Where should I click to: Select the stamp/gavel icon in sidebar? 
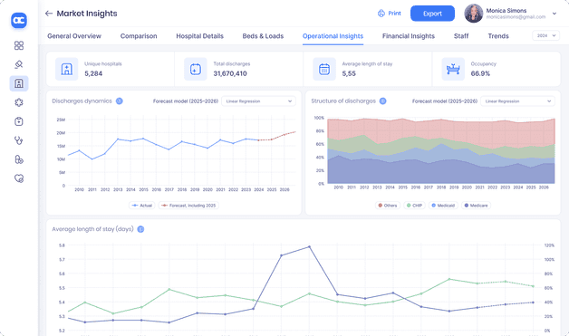[x=19, y=64]
